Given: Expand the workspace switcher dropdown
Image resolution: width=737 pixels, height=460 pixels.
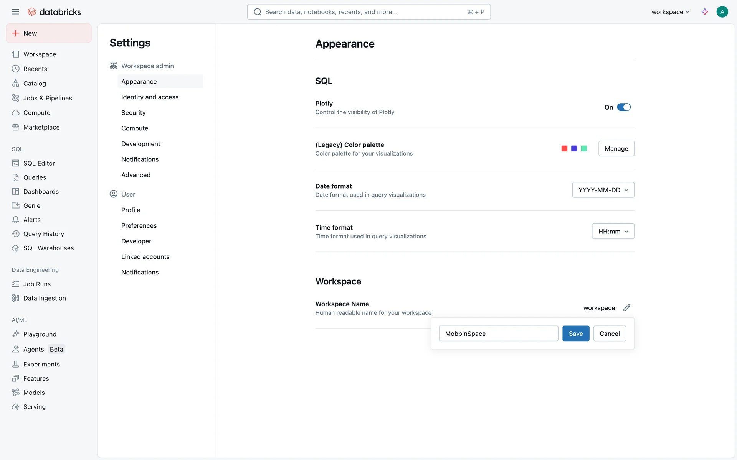Looking at the screenshot, I should [670, 12].
